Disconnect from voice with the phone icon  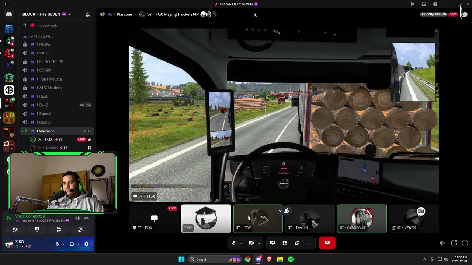click(x=86, y=218)
